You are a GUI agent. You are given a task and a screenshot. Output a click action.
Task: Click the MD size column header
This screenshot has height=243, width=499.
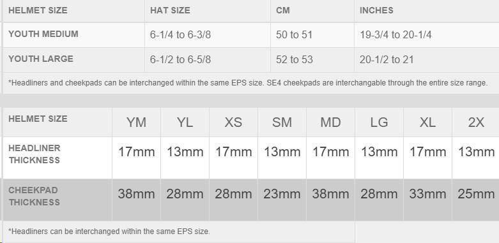click(331, 122)
